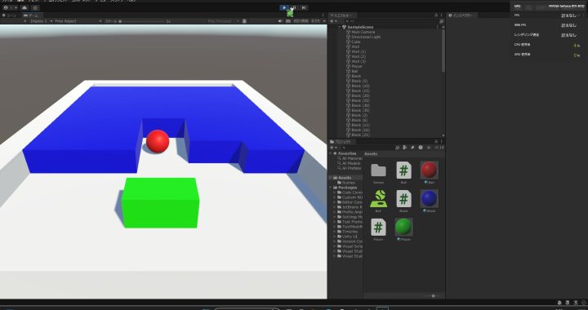
Task: Open the Display 1 dropdown
Action: 38,21
